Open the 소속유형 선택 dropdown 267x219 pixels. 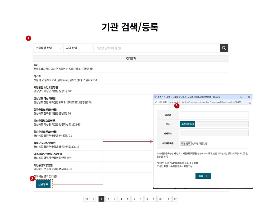pos(48,48)
